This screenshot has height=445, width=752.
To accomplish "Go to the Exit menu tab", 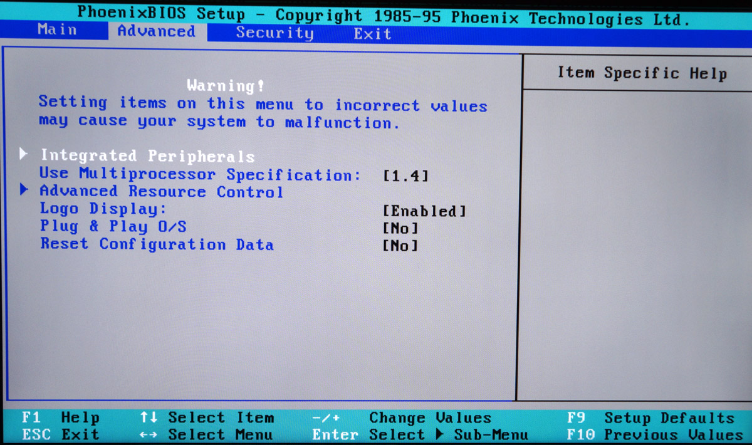I will (372, 33).
